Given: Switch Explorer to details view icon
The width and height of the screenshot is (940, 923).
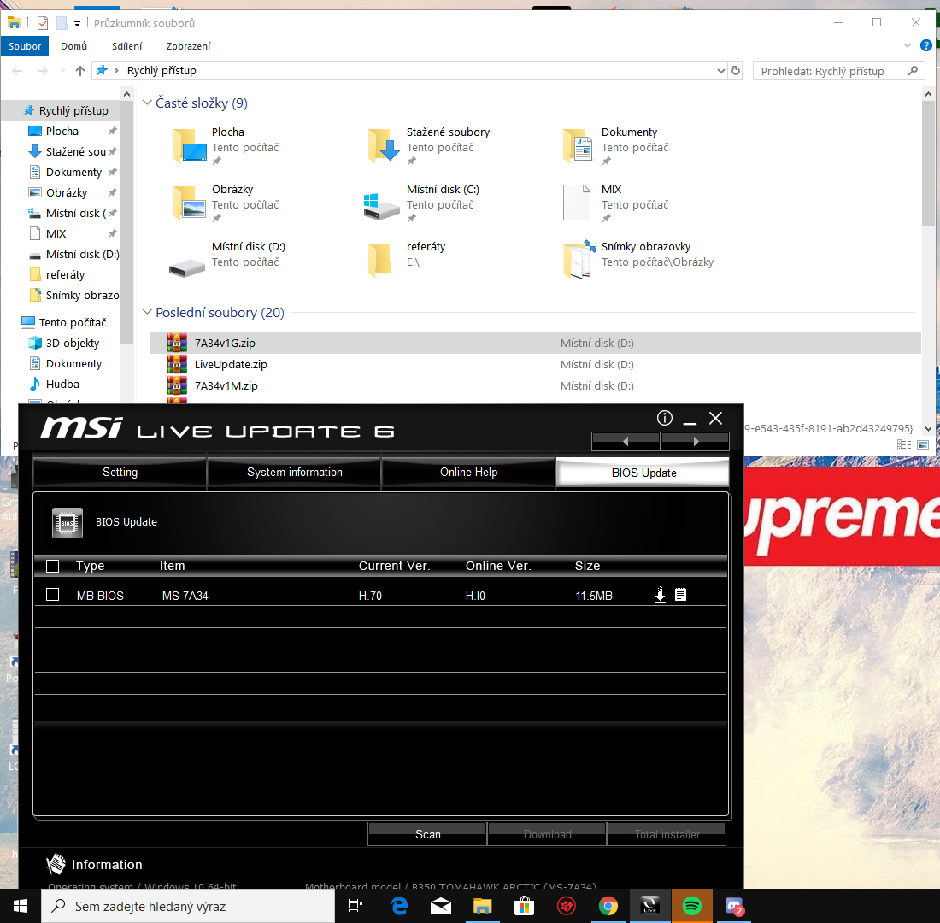Looking at the screenshot, I should pos(903,444).
